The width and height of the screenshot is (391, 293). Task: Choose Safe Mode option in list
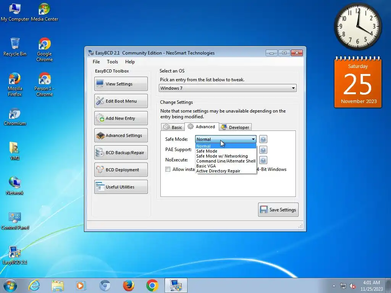pyautogui.click(x=226, y=151)
